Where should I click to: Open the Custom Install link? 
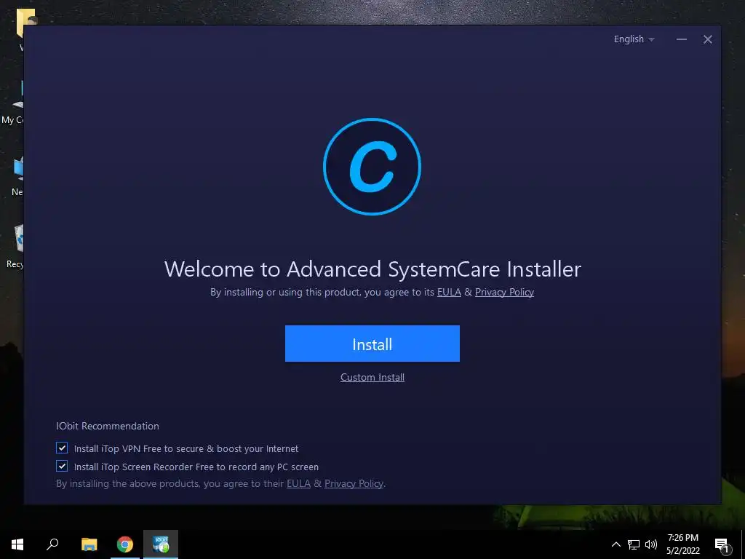pos(372,378)
